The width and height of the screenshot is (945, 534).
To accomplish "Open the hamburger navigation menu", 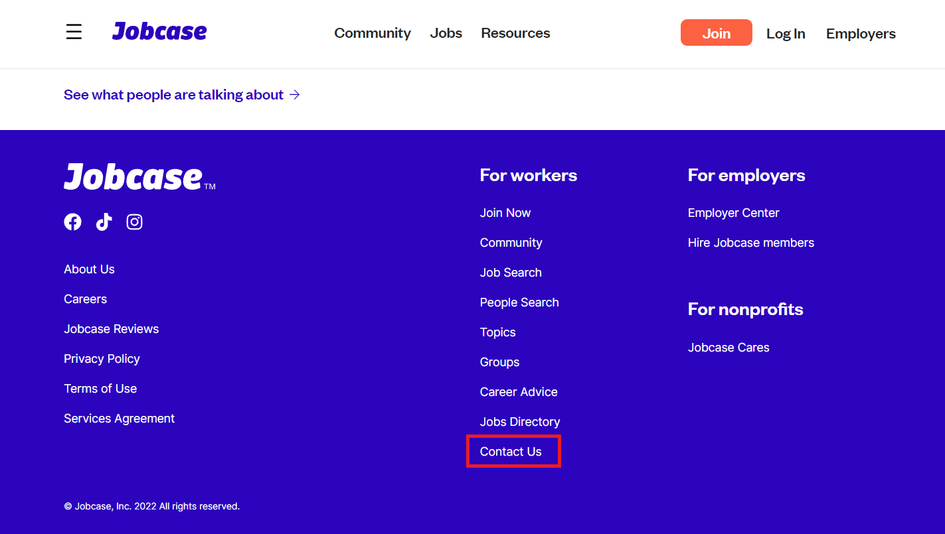I will 74,31.
